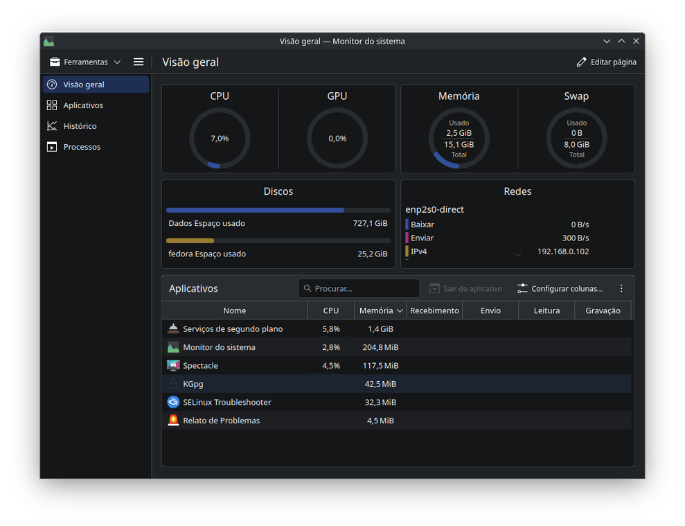Click the 204,8 MiB memory value
The height and width of the screenshot is (526, 685).
tap(380, 347)
